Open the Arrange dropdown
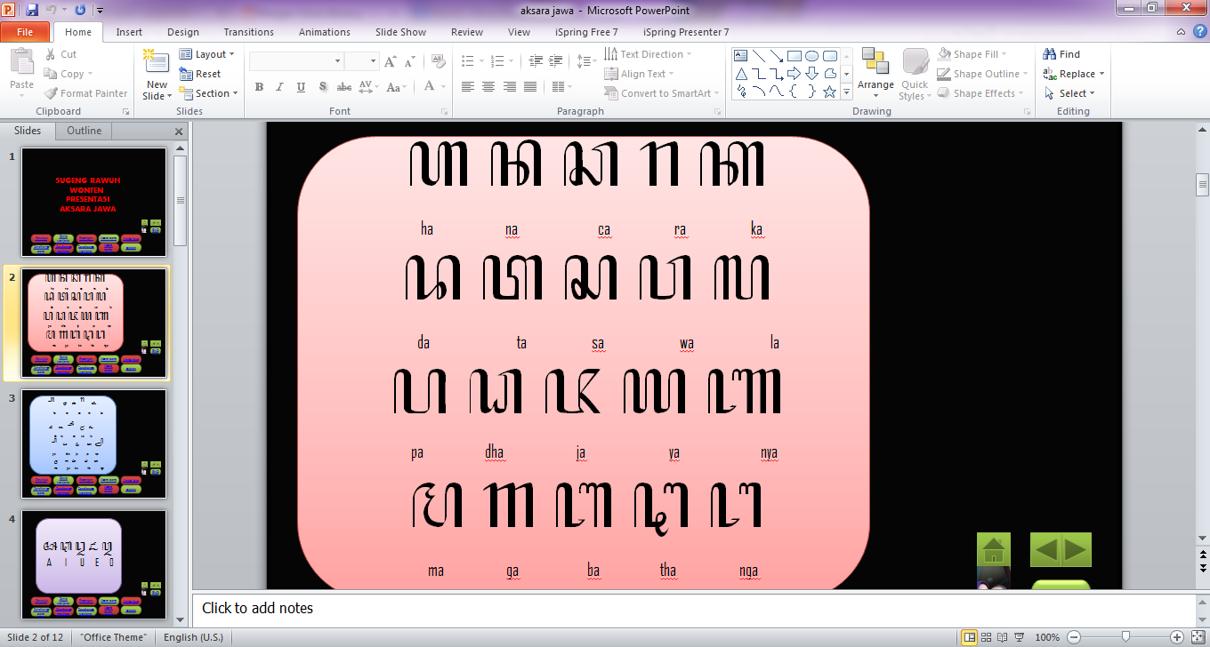This screenshot has height=647, width=1210. pyautogui.click(x=875, y=74)
